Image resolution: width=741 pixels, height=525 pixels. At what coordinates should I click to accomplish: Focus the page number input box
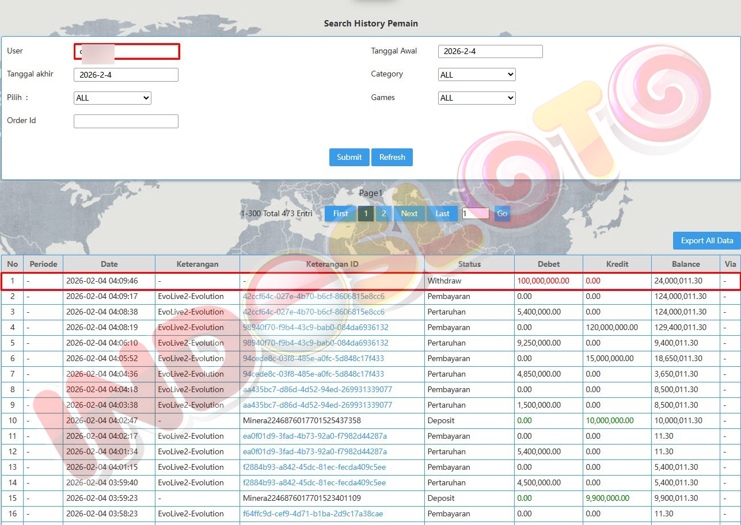pos(476,213)
